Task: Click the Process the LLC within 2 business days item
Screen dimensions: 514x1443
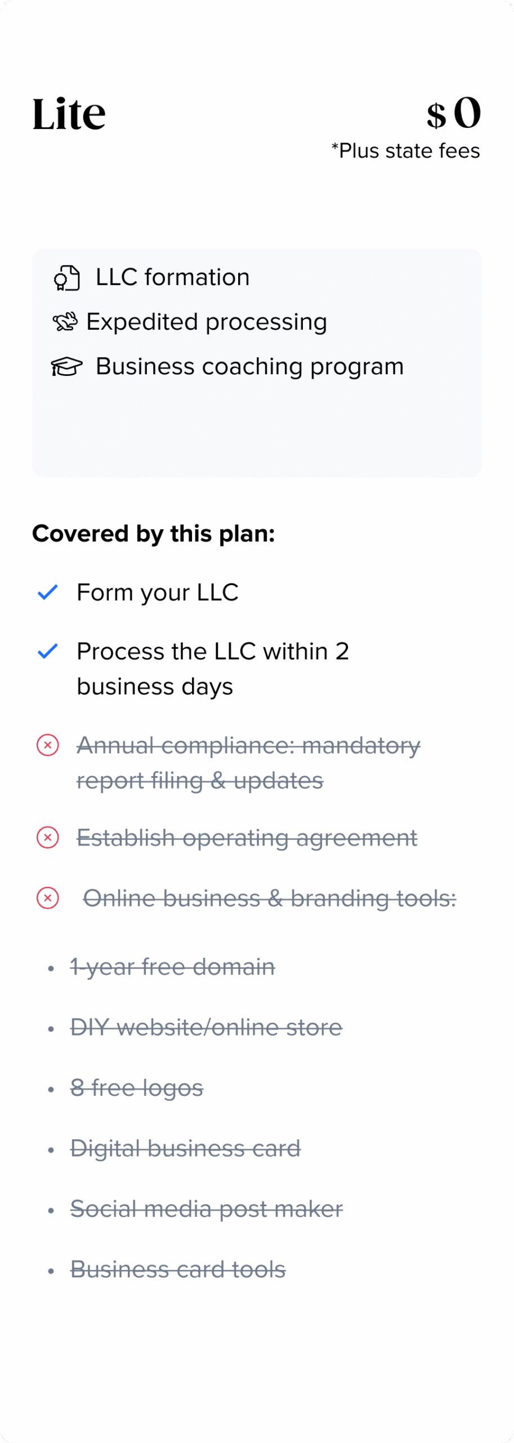Action: (213, 669)
